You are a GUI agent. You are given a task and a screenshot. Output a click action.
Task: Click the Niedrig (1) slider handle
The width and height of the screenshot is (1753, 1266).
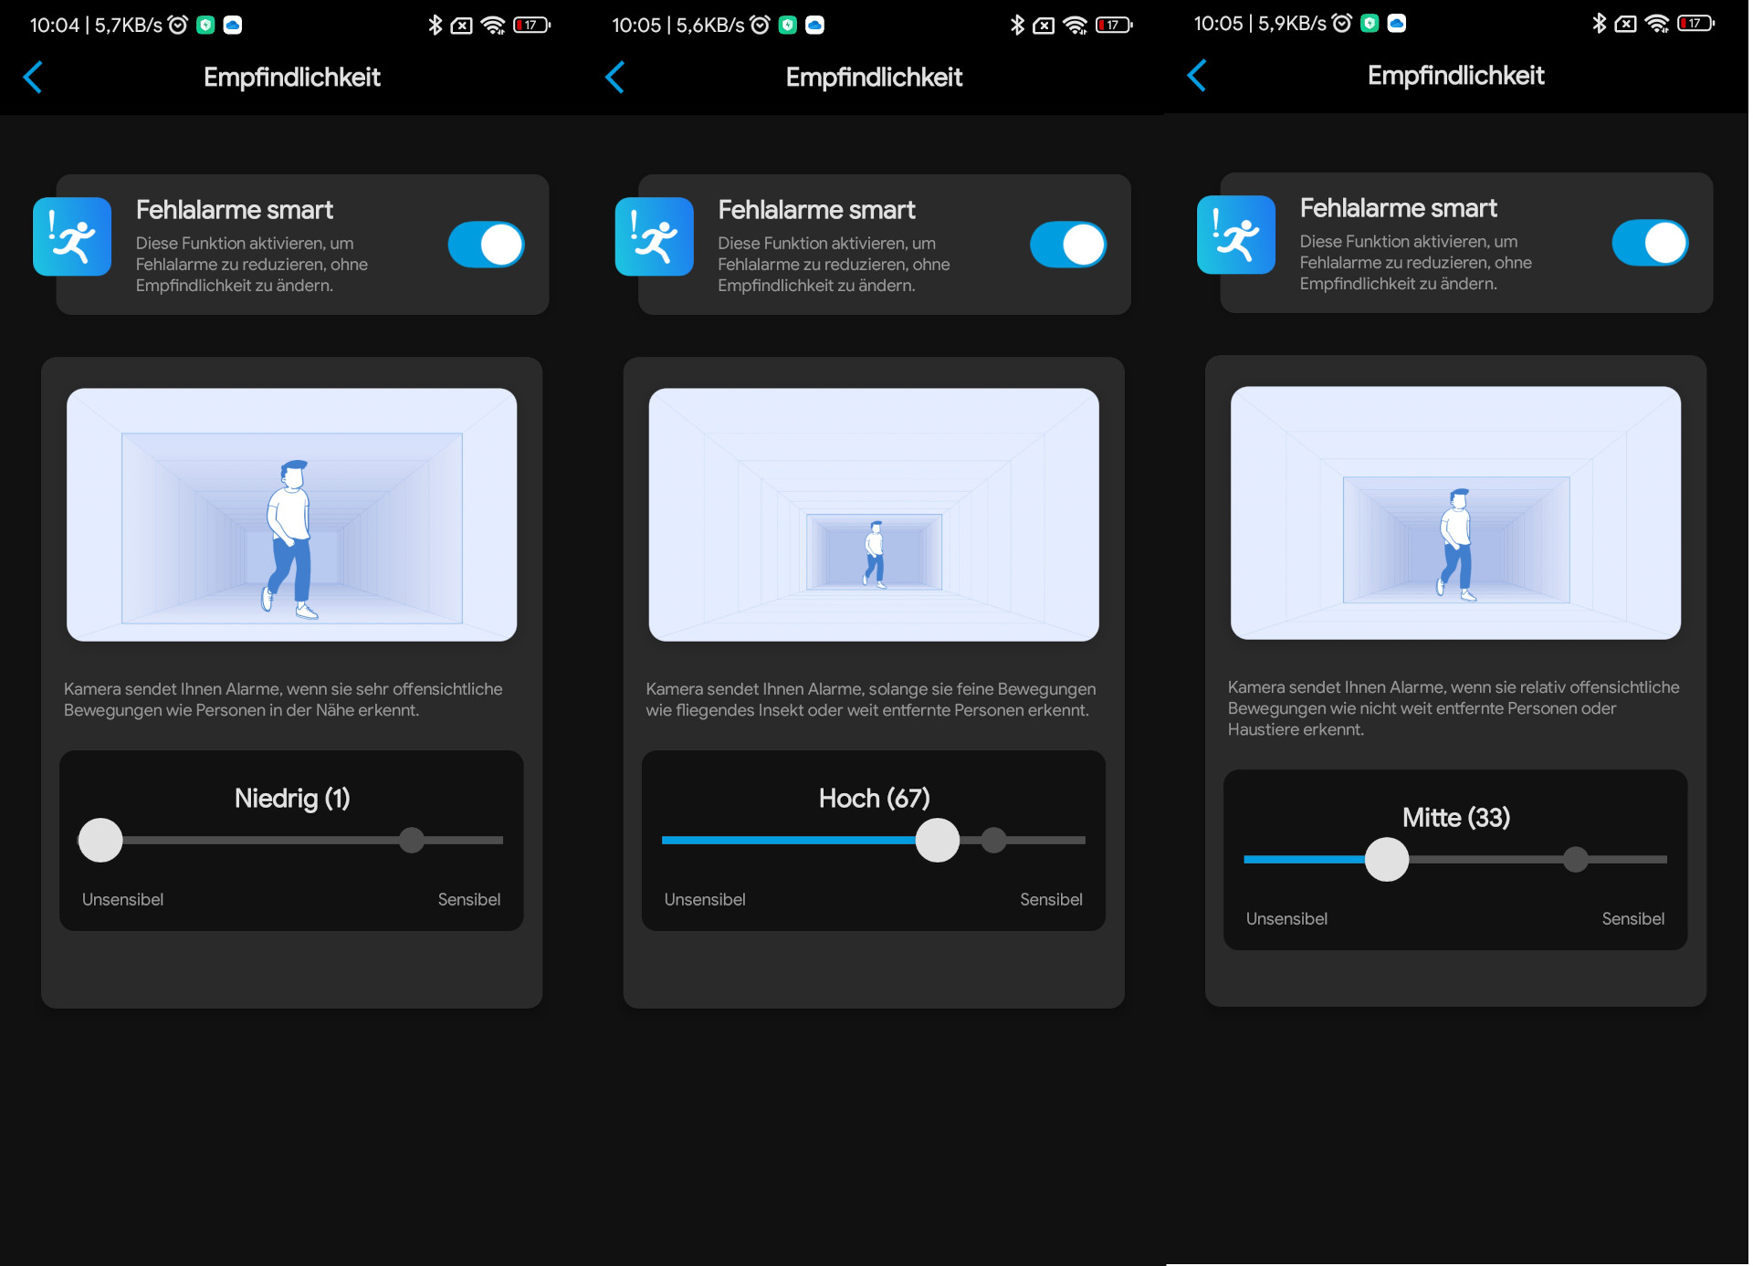pos(100,840)
